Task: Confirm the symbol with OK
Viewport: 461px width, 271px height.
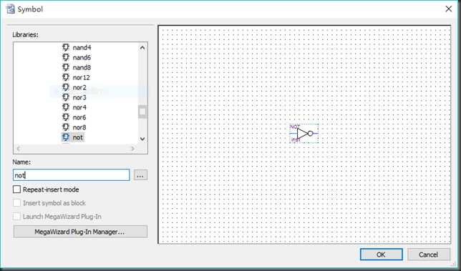Action: point(382,255)
